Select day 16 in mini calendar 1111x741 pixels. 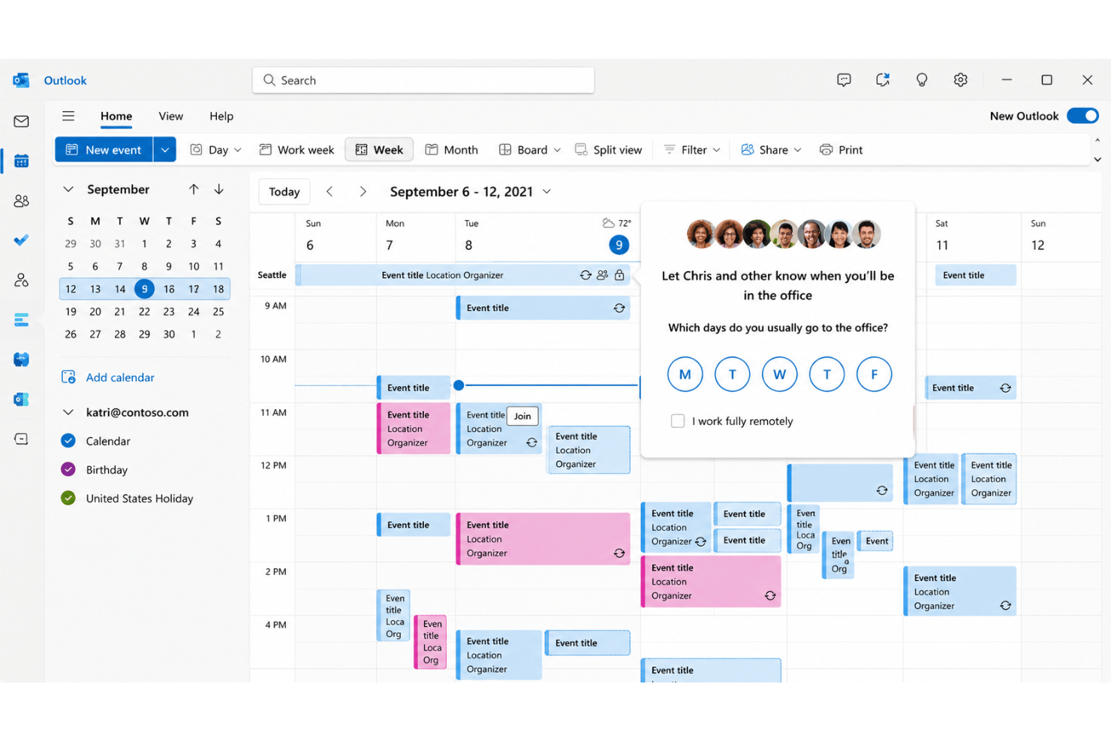point(169,288)
